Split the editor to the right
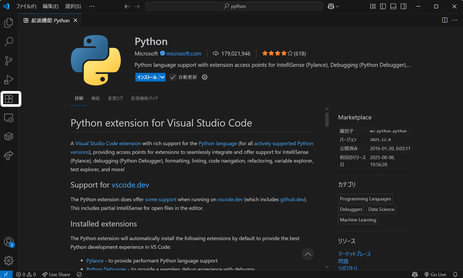 click(x=445, y=20)
